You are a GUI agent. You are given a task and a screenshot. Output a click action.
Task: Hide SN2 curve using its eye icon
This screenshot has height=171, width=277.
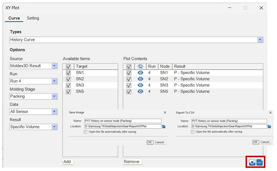[140, 79]
